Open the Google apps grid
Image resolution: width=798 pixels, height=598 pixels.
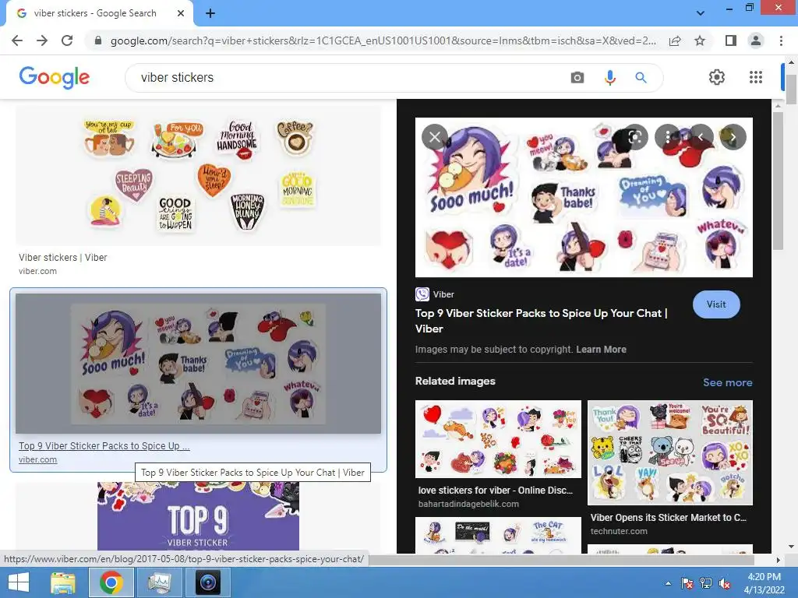tap(756, 77)
